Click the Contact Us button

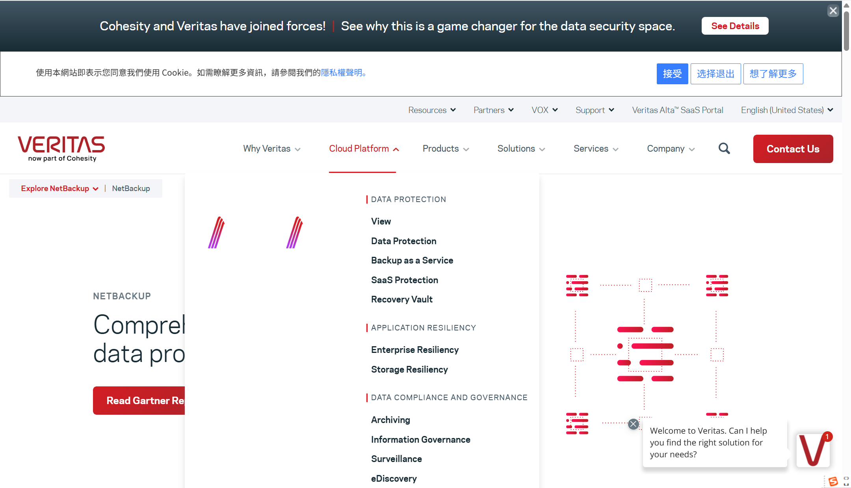pos(793,149)
